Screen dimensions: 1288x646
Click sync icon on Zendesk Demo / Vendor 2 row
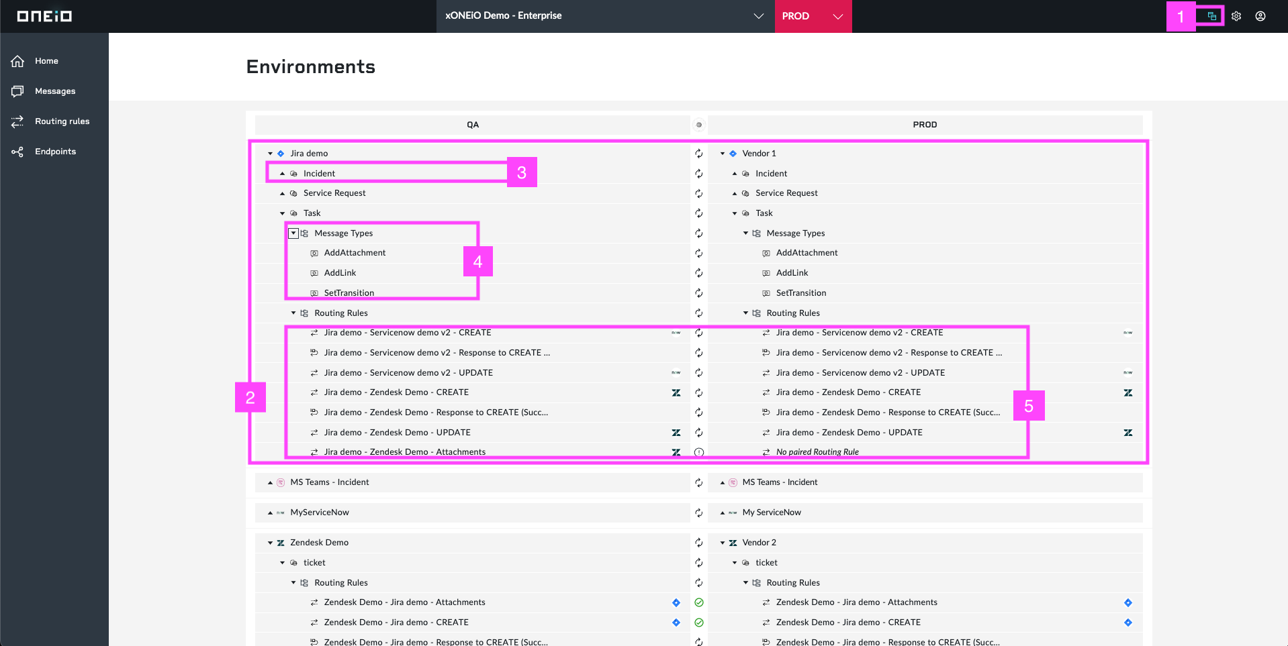click(699, 543)
